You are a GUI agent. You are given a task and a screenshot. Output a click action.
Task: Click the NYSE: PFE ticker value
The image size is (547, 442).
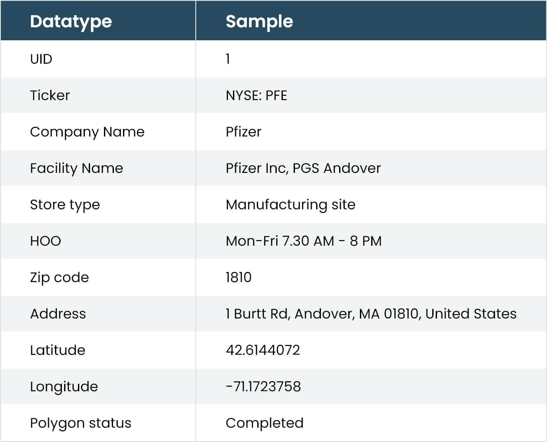(256, 95)
